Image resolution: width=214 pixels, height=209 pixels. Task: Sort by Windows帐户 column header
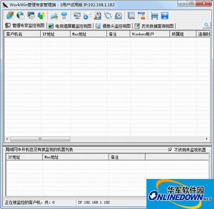click(150, 34)
